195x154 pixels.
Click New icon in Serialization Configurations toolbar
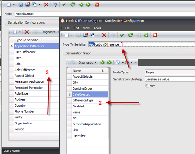coord(15,32)
